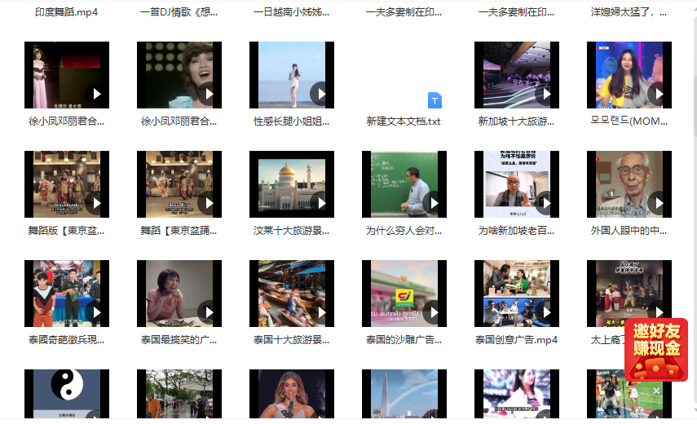The image size is (697, 424).
Task: Click play icon on 外国人眼中的中 video
Action: 658,203
